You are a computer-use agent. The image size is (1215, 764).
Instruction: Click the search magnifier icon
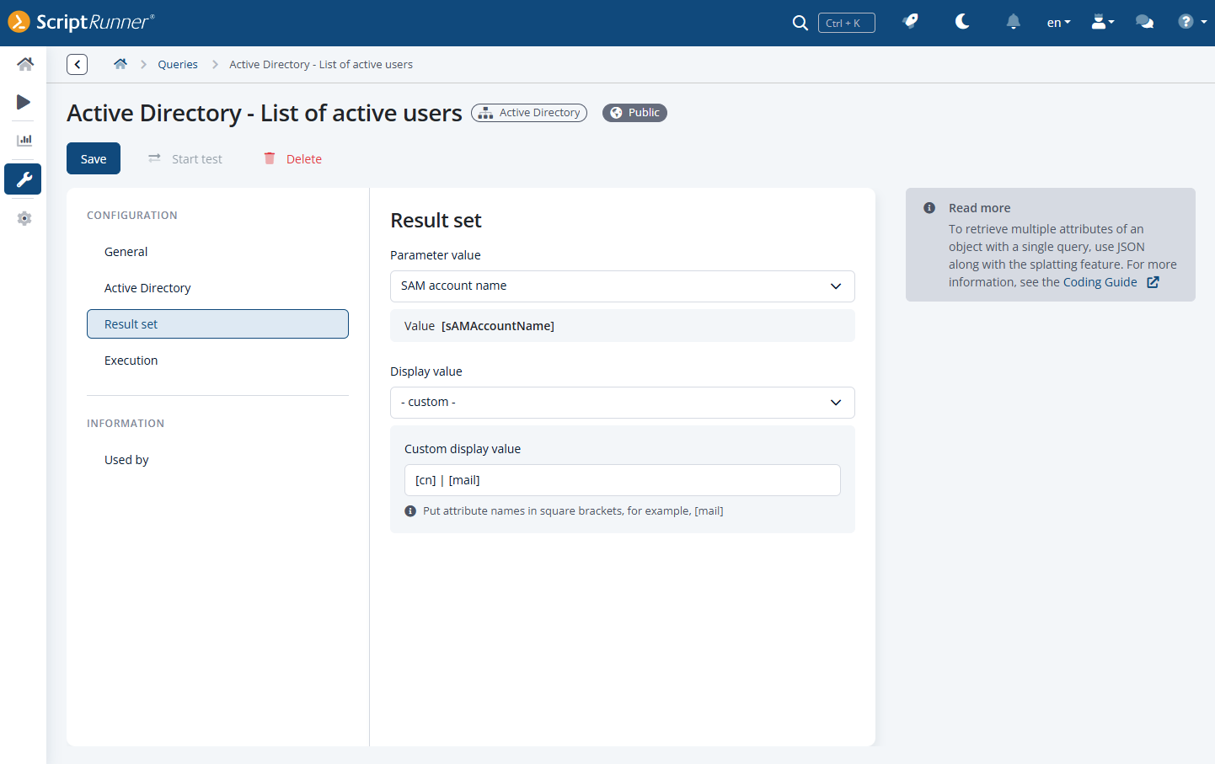(800, 23)
